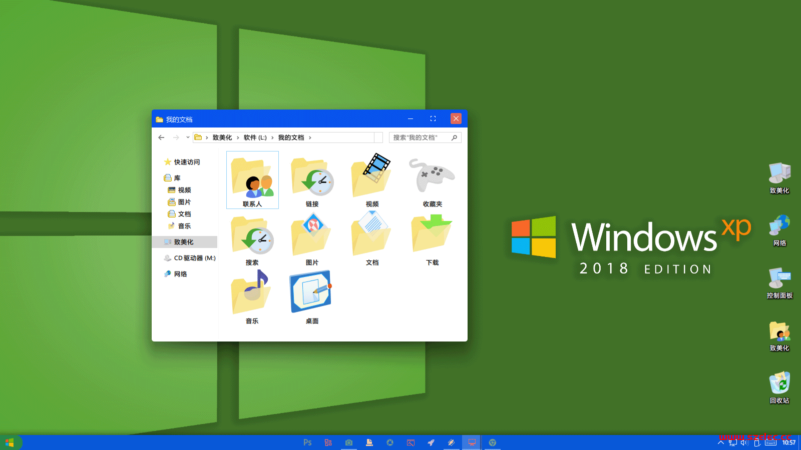
Task: Click the USB safely remove icon
Action: [757, 442]
